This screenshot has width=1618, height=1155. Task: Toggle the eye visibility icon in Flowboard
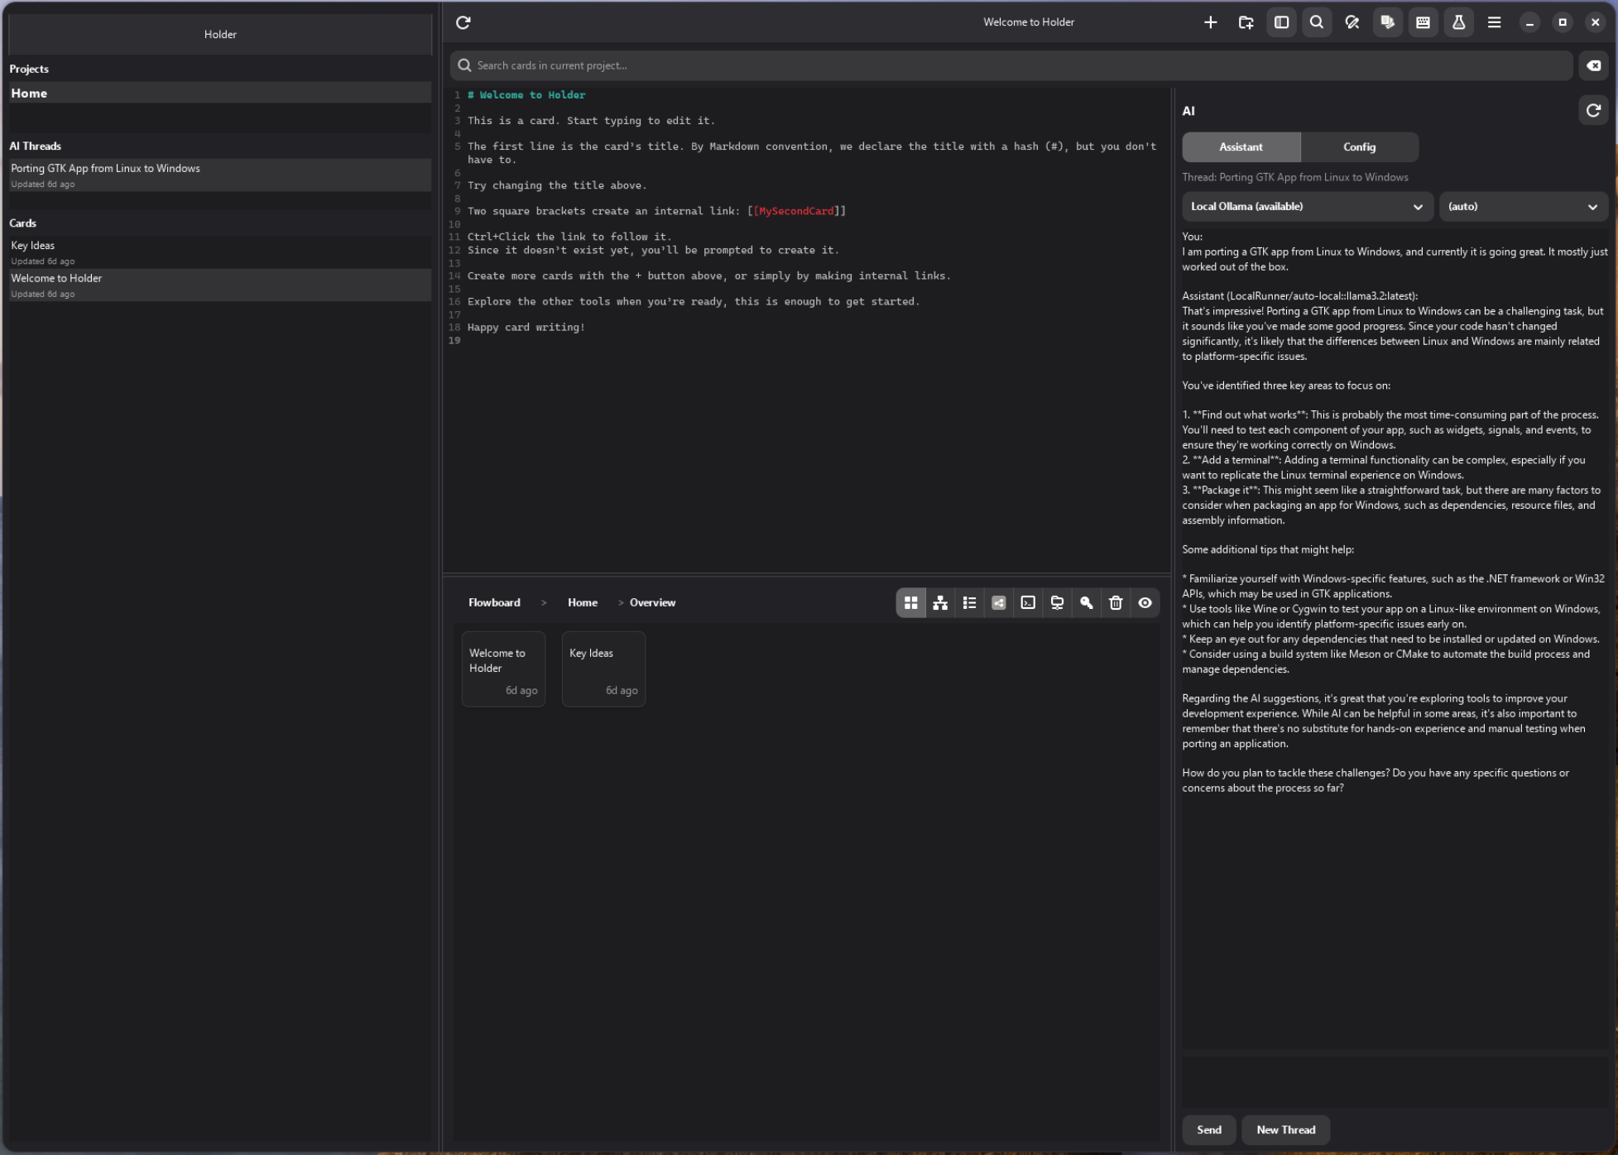point(1145,603)
